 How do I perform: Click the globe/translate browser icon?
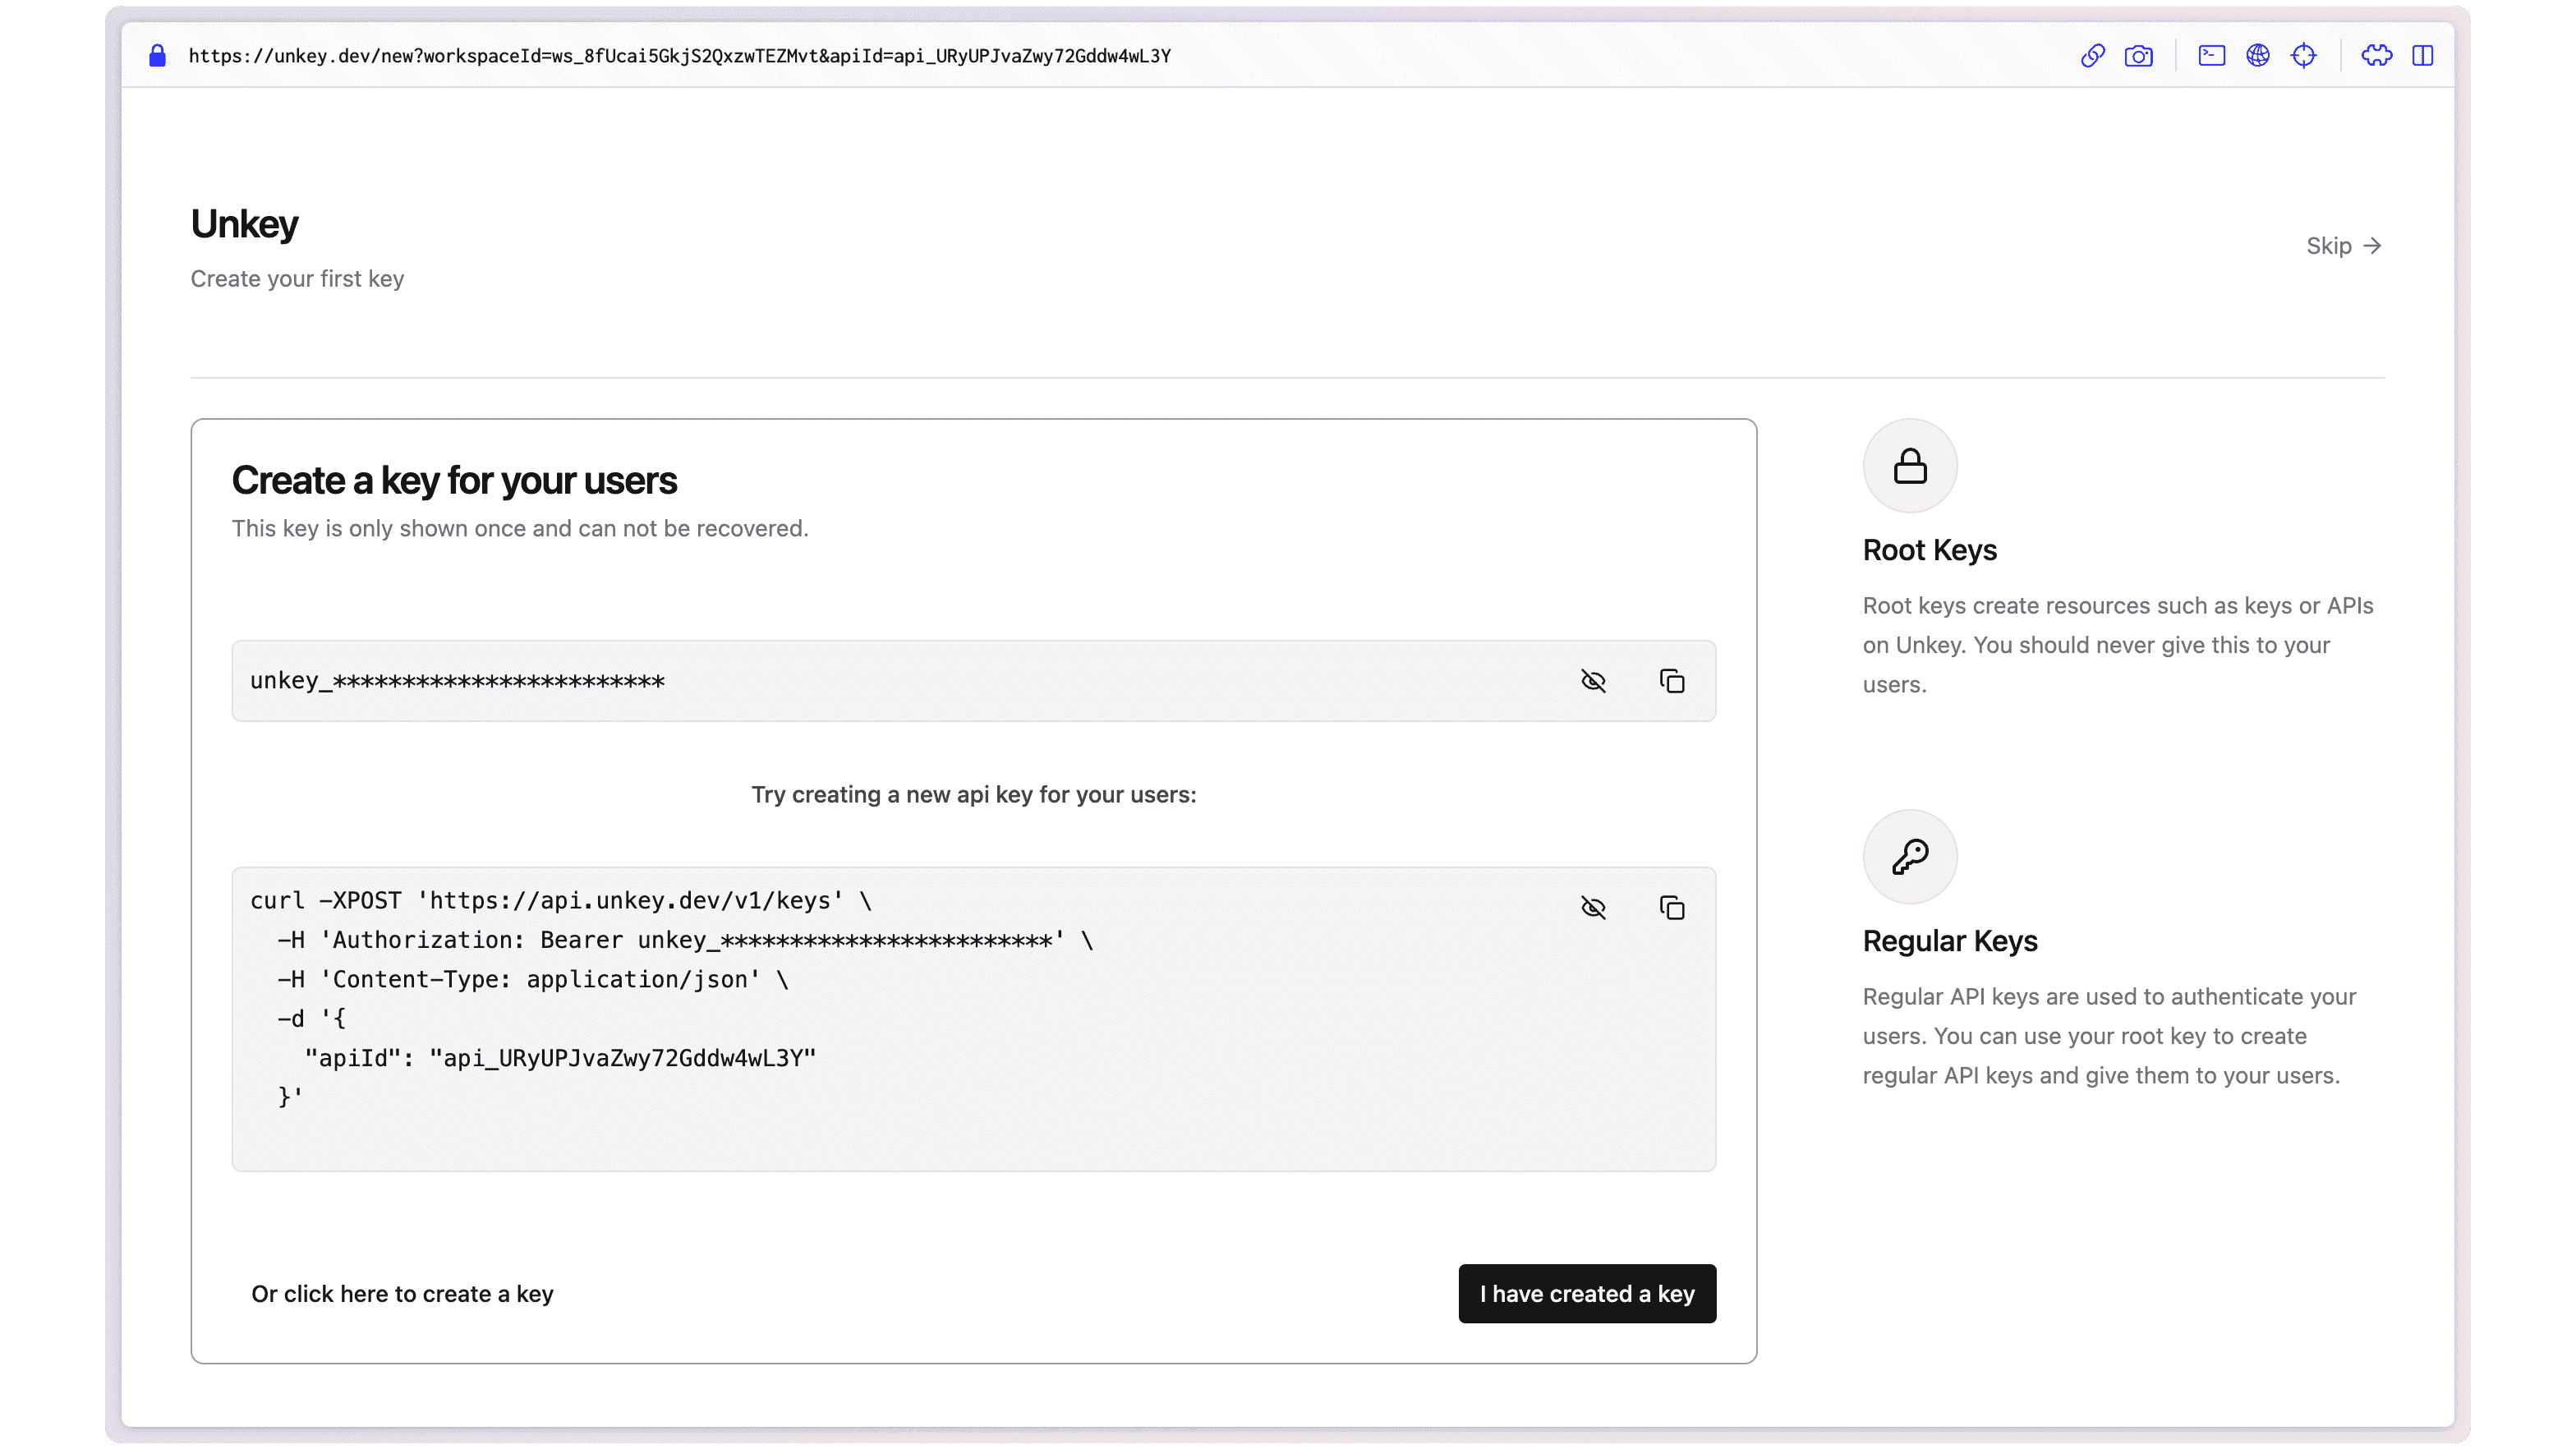pyautogui.click(x=2257, y=55)
